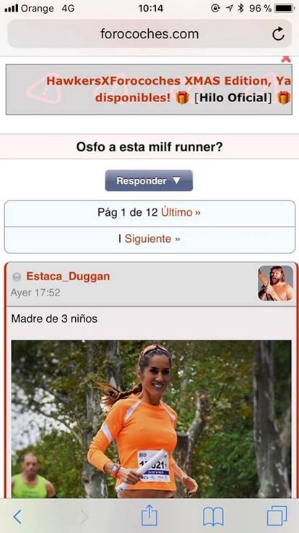Open the Safari bookmarks book icon
This screenshot has width=299, height=533.
coord(213,516)
